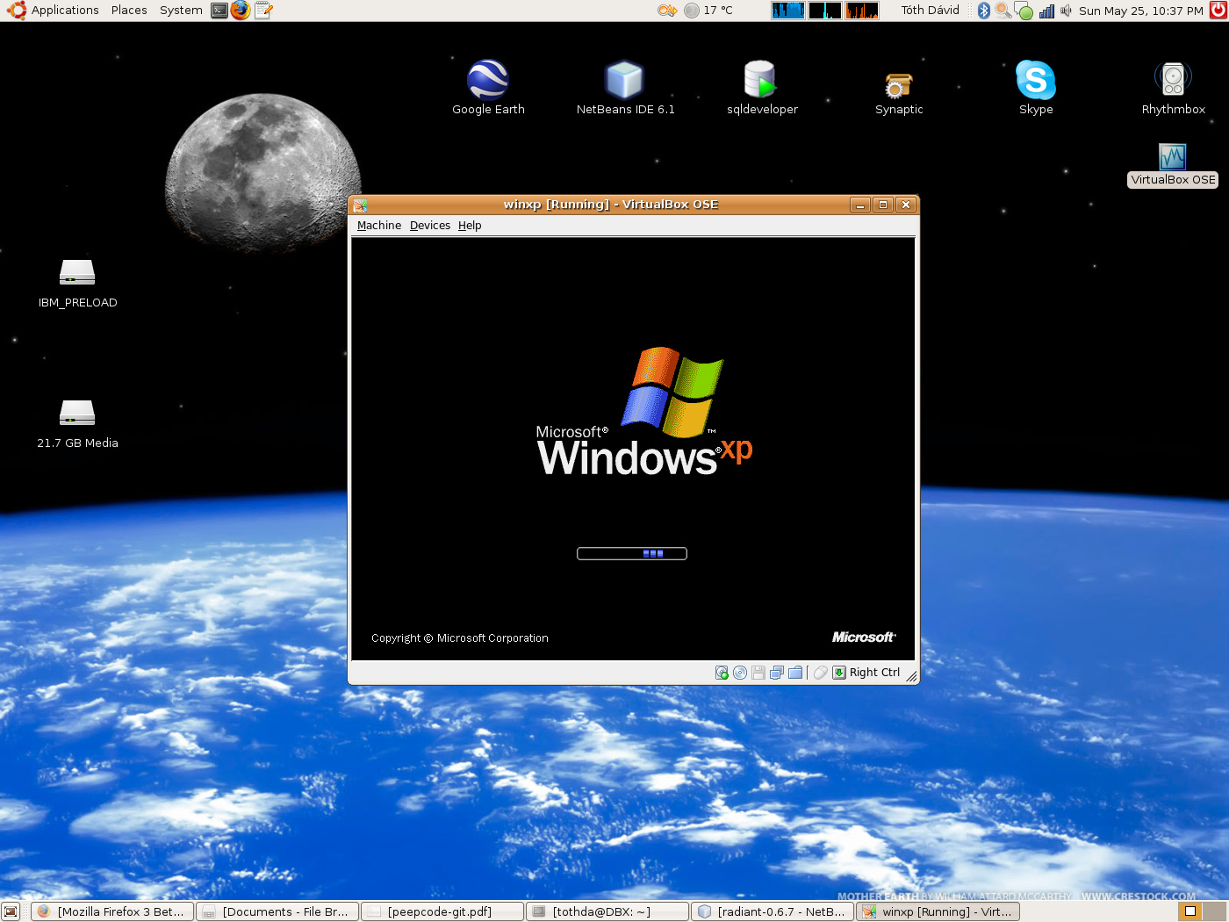1229x922 pixels.
Task: Click the VirtualBox window resize grip
Action: 911,676
